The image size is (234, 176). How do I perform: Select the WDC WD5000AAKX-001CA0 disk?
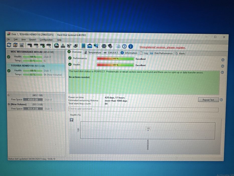(36, 56)
